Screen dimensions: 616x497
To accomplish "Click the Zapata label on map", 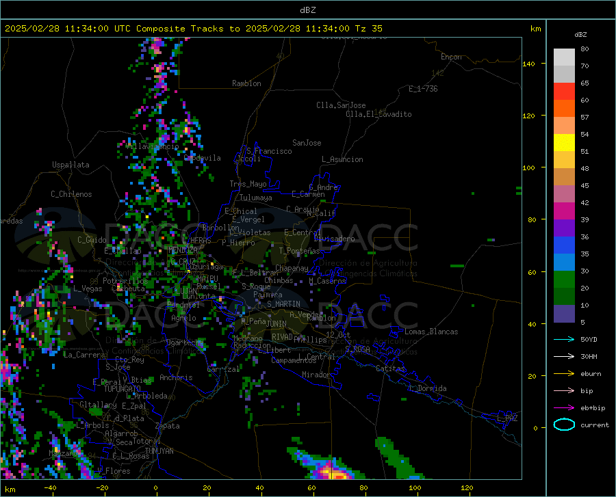I will point(168,426).
